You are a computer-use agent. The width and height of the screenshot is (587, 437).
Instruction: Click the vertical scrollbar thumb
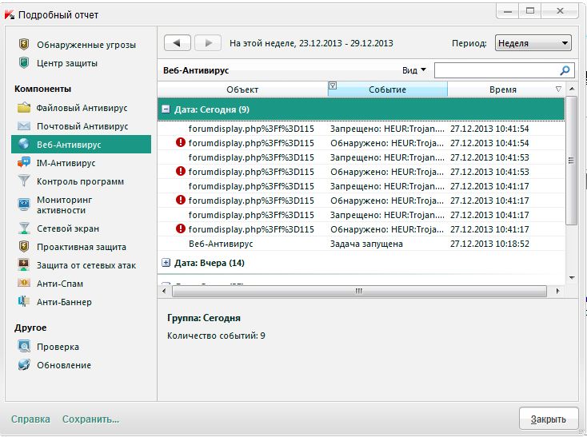[x=571, y=161]
